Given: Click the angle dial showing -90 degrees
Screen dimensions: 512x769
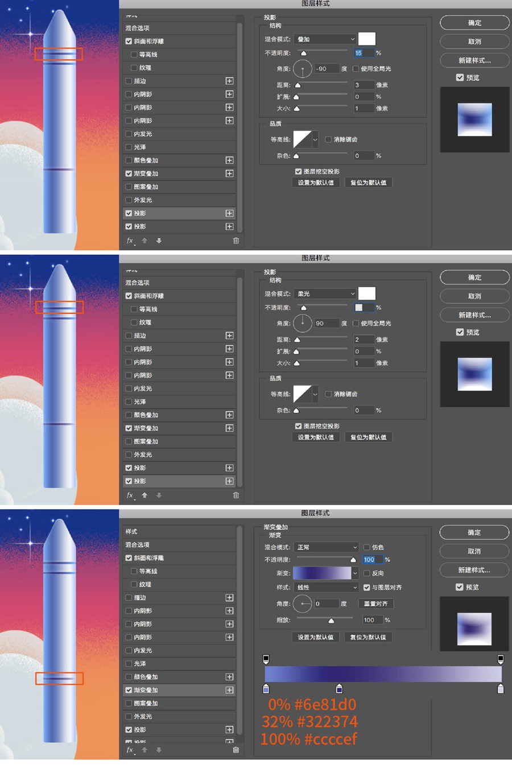Looking at the screenshot, I should pyautogui.click(x=302, y=69).
